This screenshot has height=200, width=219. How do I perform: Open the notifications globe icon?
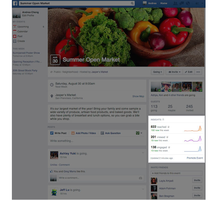(188, 3)
